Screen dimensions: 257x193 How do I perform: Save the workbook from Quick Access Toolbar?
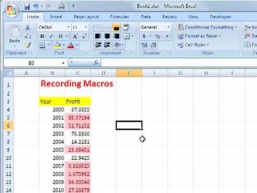click(27, 6)
